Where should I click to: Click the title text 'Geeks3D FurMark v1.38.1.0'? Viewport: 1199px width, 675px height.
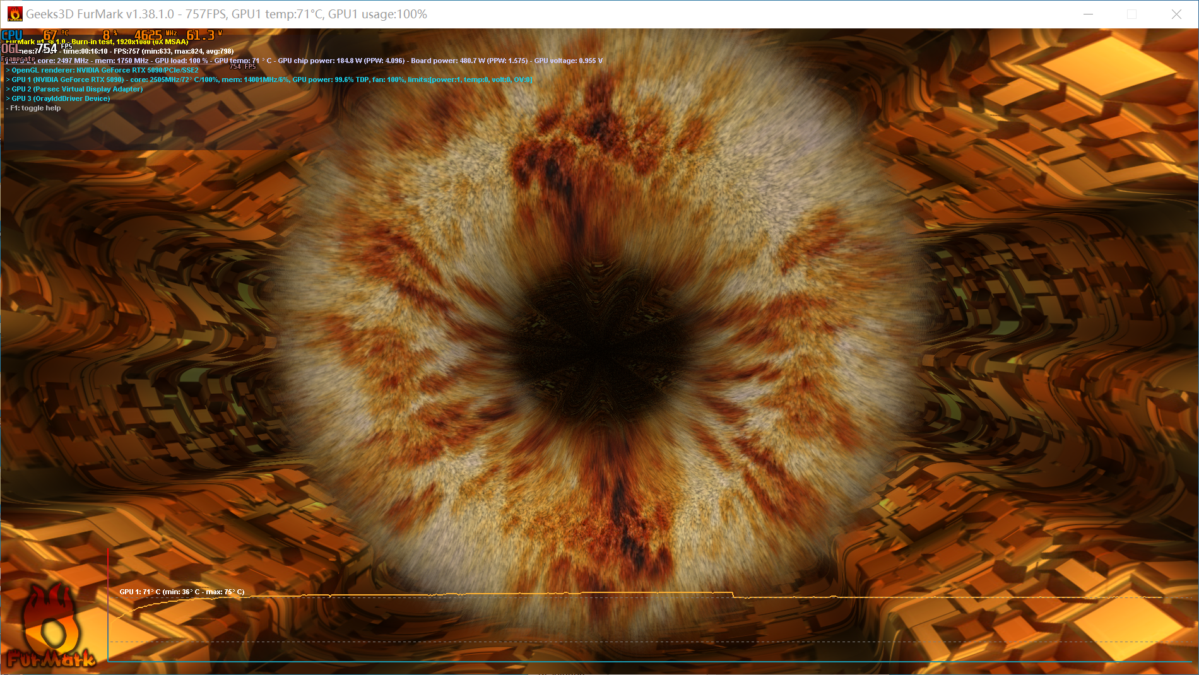(100, 14)
